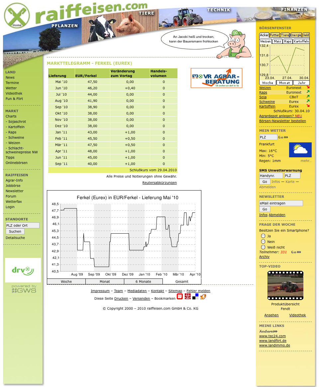Click Go button under Newsletter
The height and width of the screenshot is (387, 319).
[265, 209]
